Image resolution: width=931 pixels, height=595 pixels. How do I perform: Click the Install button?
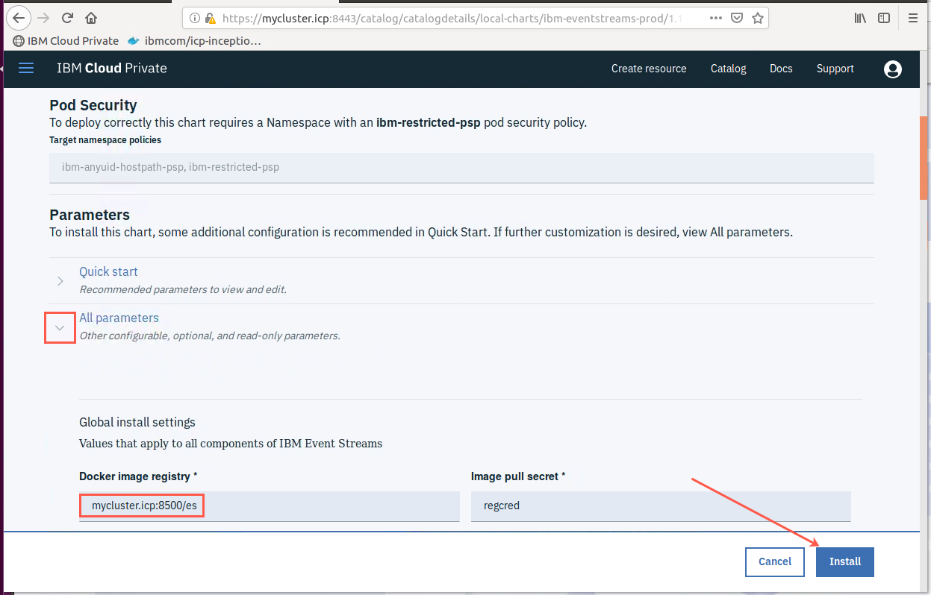tap(845, 562)
